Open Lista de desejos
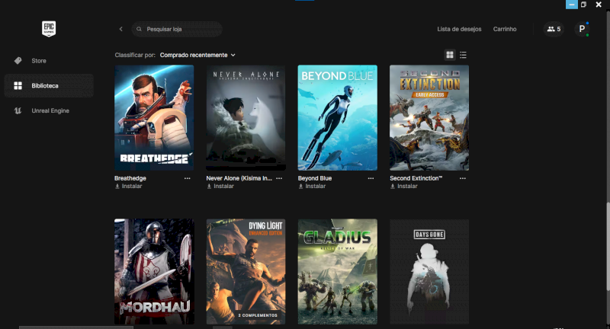Viewport: 610px width, 329px height. (459, 29)
